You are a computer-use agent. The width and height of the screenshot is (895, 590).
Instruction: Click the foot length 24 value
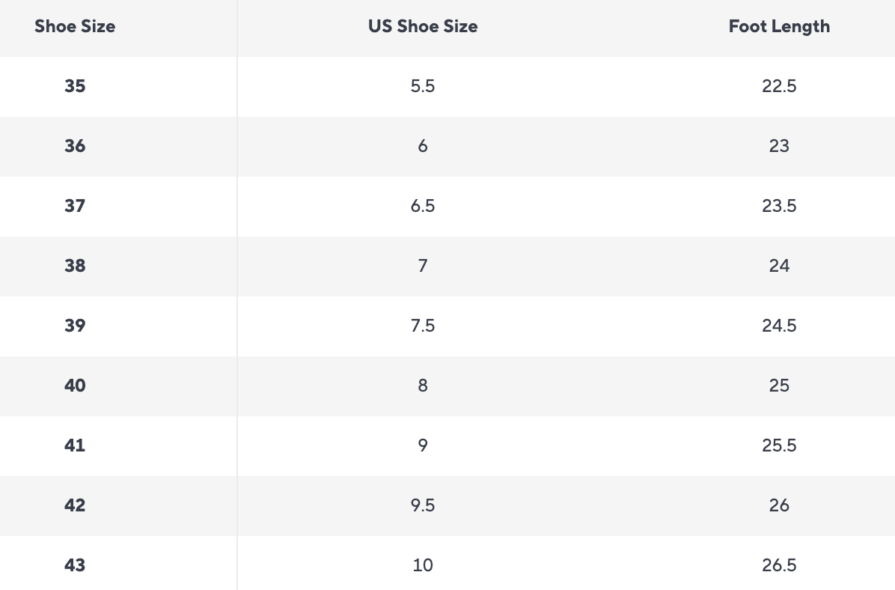(x=779, y=266)
